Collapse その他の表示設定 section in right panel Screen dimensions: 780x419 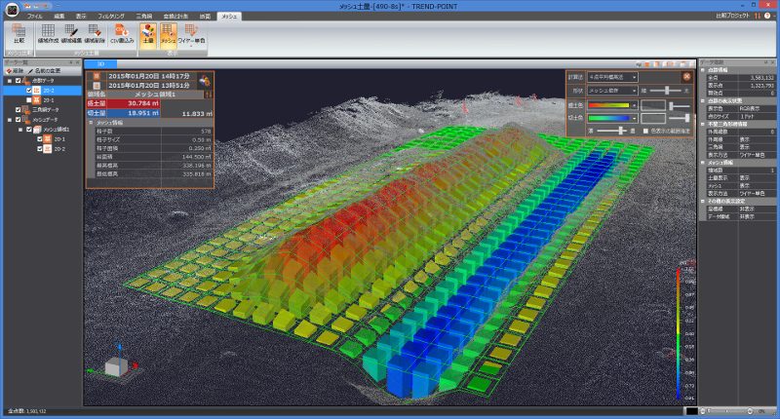pos(703,202)
